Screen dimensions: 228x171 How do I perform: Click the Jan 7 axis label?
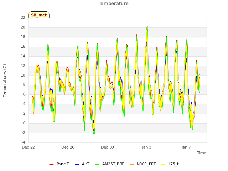[x=186, y=147]
